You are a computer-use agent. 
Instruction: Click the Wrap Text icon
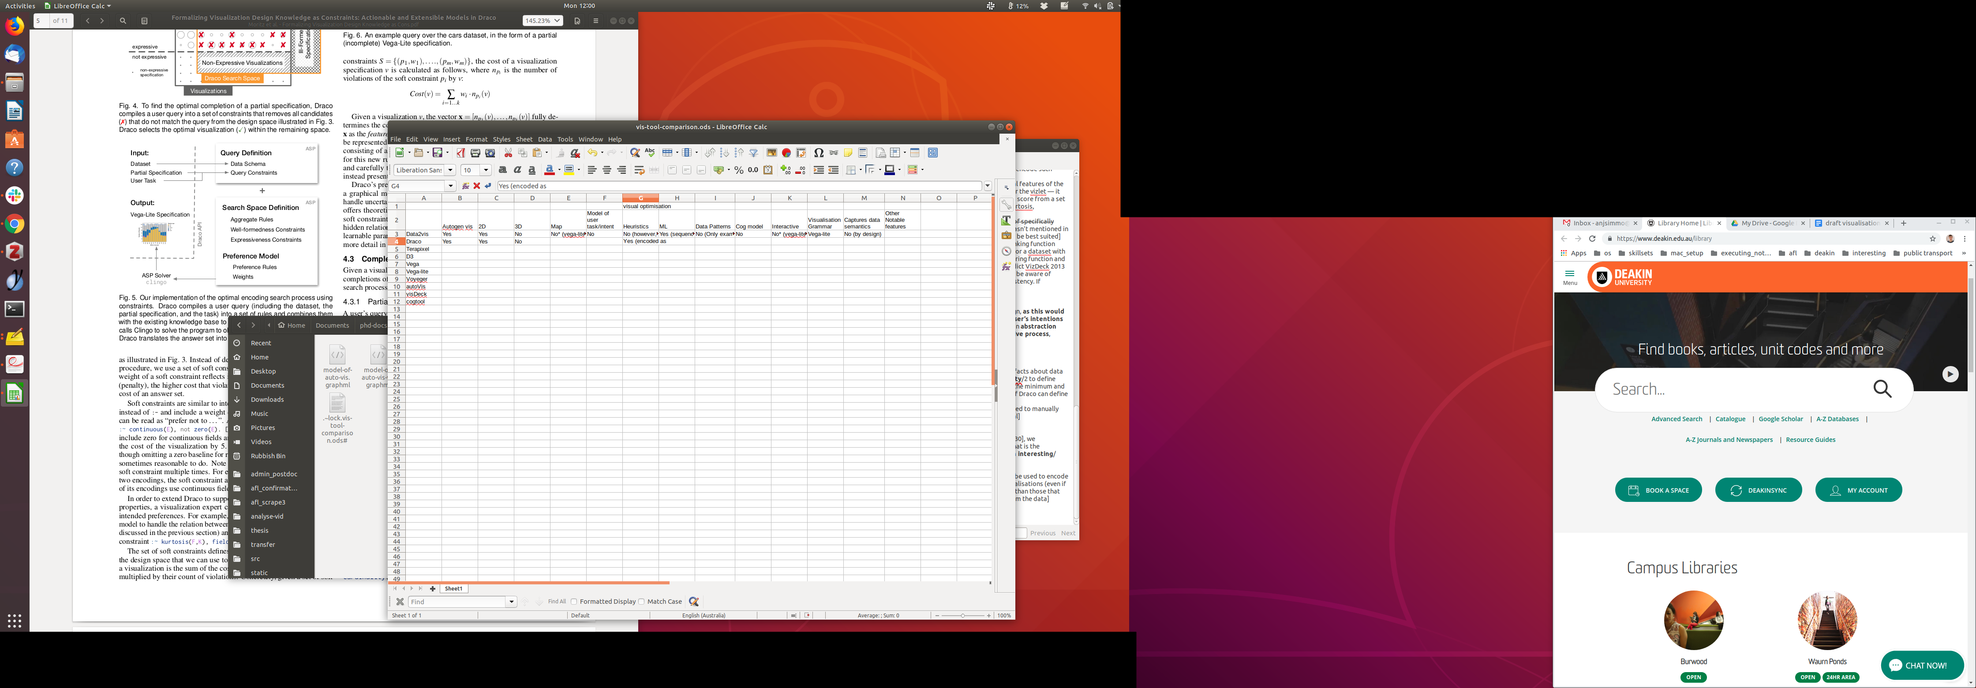click(x=639, y=170)
